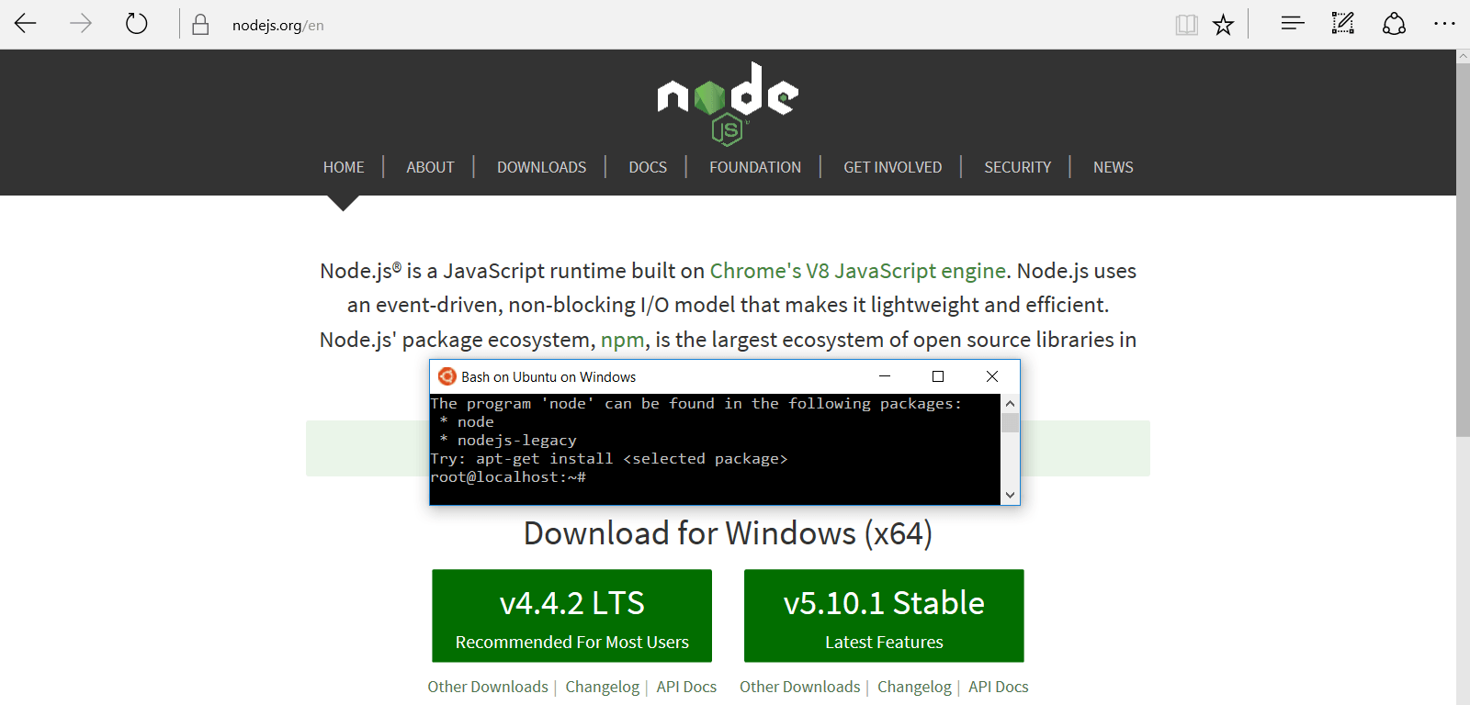
Task: Open API Docs under LTS
Action: coord(686,687)
